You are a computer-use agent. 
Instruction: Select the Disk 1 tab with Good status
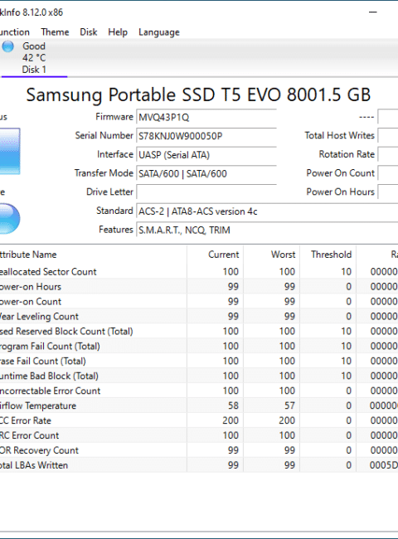click(x=34, y=58)
